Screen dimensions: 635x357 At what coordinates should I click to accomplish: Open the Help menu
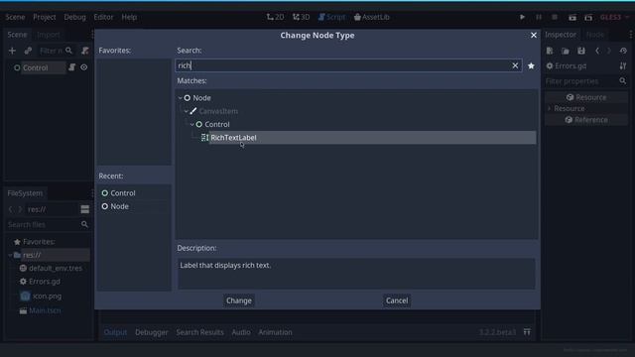tap(129, 17)
